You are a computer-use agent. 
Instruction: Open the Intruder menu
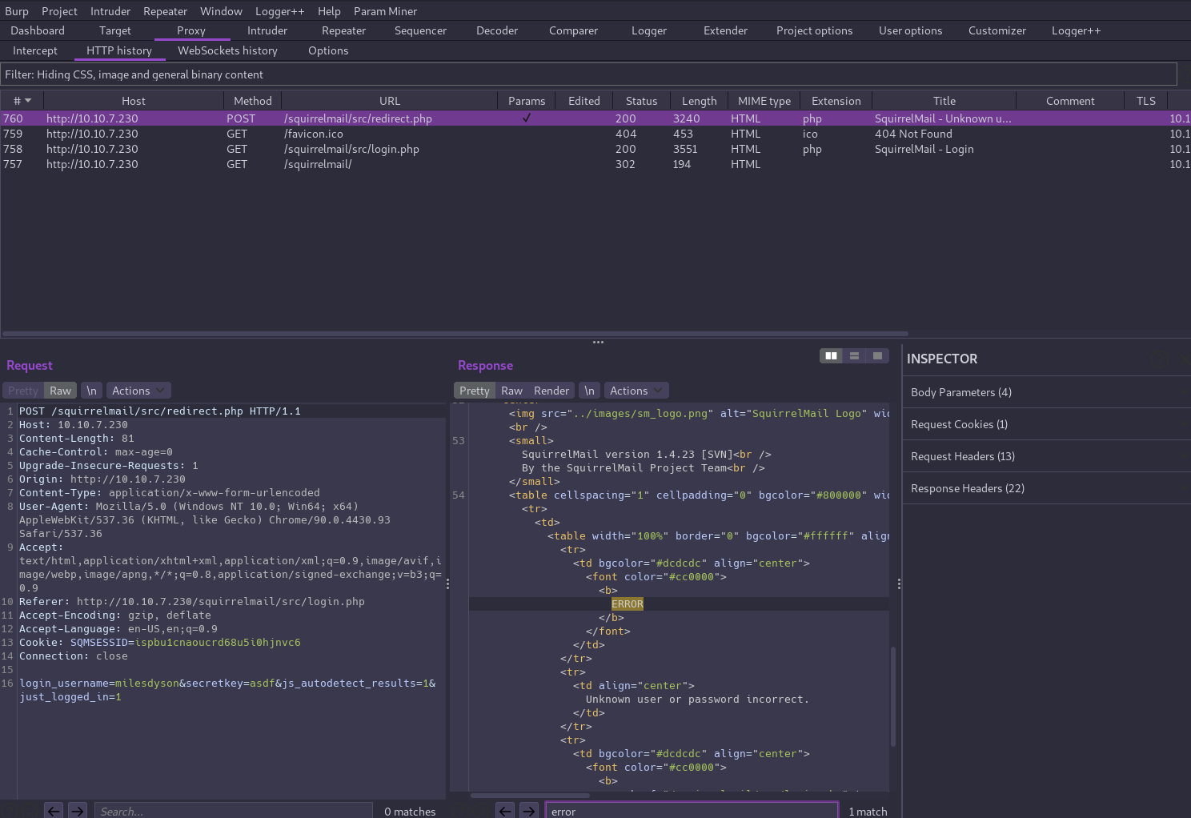110,11
